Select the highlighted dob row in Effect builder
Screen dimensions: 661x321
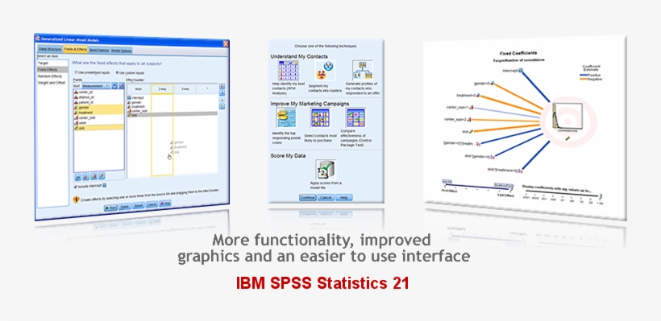click(x=173, y=115)
